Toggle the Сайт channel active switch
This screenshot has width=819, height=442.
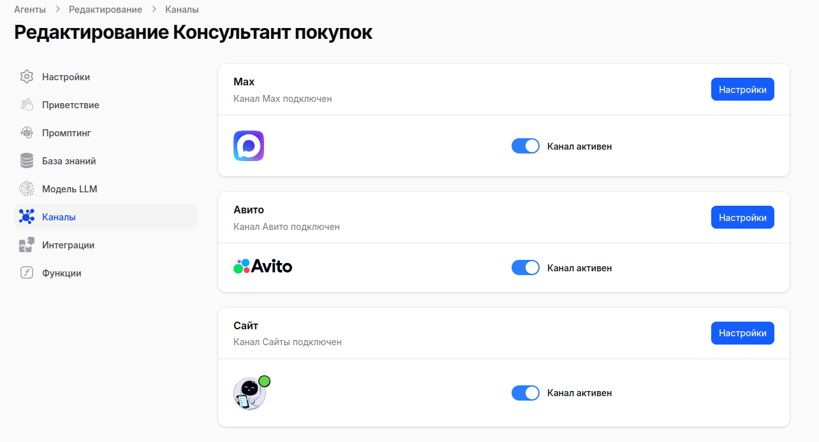click(526, 393)
